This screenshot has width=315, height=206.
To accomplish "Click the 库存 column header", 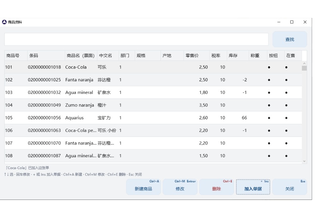I will [238, 56].
